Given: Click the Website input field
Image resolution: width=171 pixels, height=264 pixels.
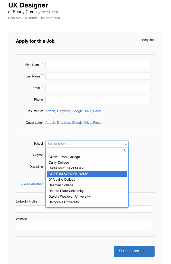Looking at the screenshot, I should click(83, 226).
